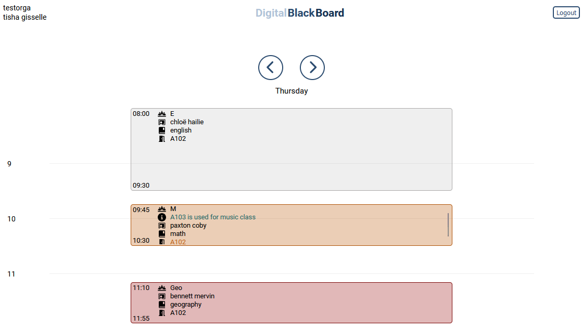
Task: Click the Logout button
Action: pos(566,12)
